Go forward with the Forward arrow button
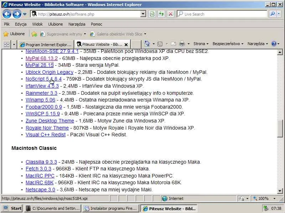This screenshot has width=285, height=213. [x=17, y=14]
